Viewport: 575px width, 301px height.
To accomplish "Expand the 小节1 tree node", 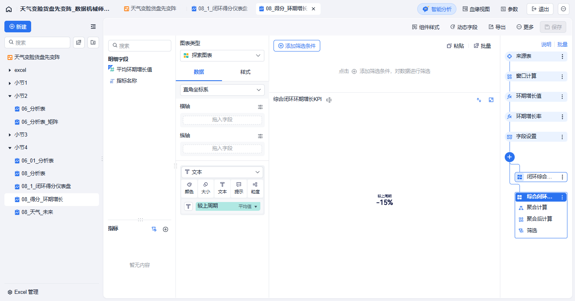I will pos(10,83).
